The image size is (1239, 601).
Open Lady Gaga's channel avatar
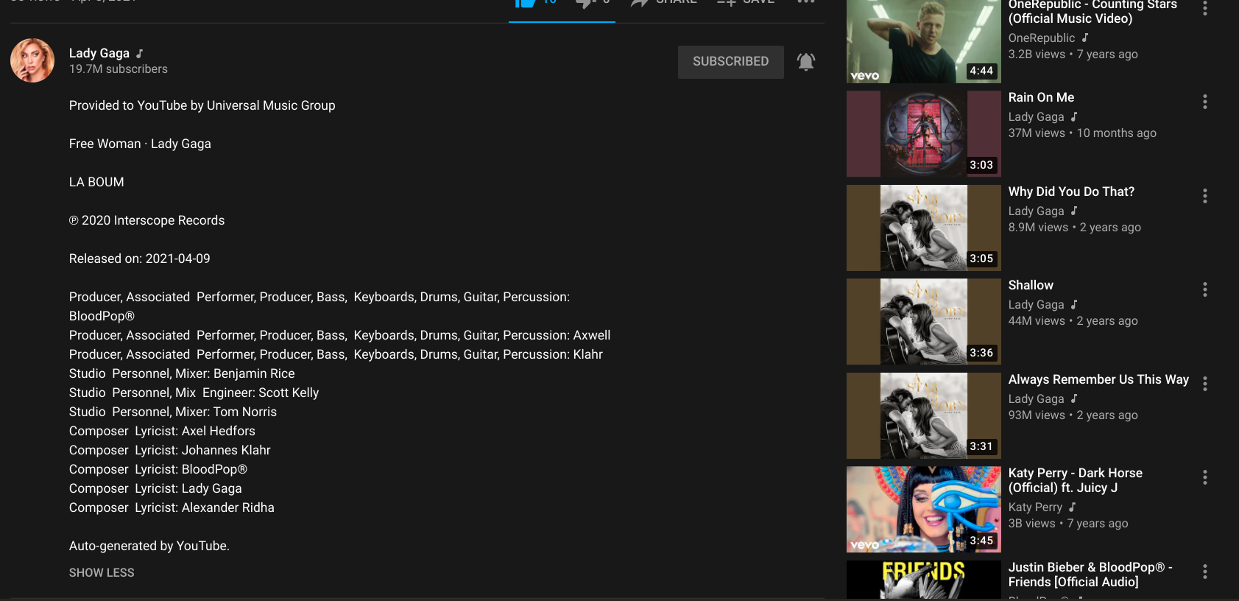pyautogui.click(x=32, y=60)
